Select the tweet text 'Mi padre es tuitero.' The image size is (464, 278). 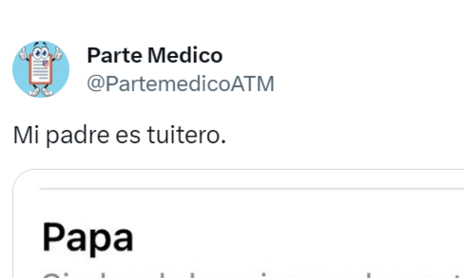click(x=119, y=136)
